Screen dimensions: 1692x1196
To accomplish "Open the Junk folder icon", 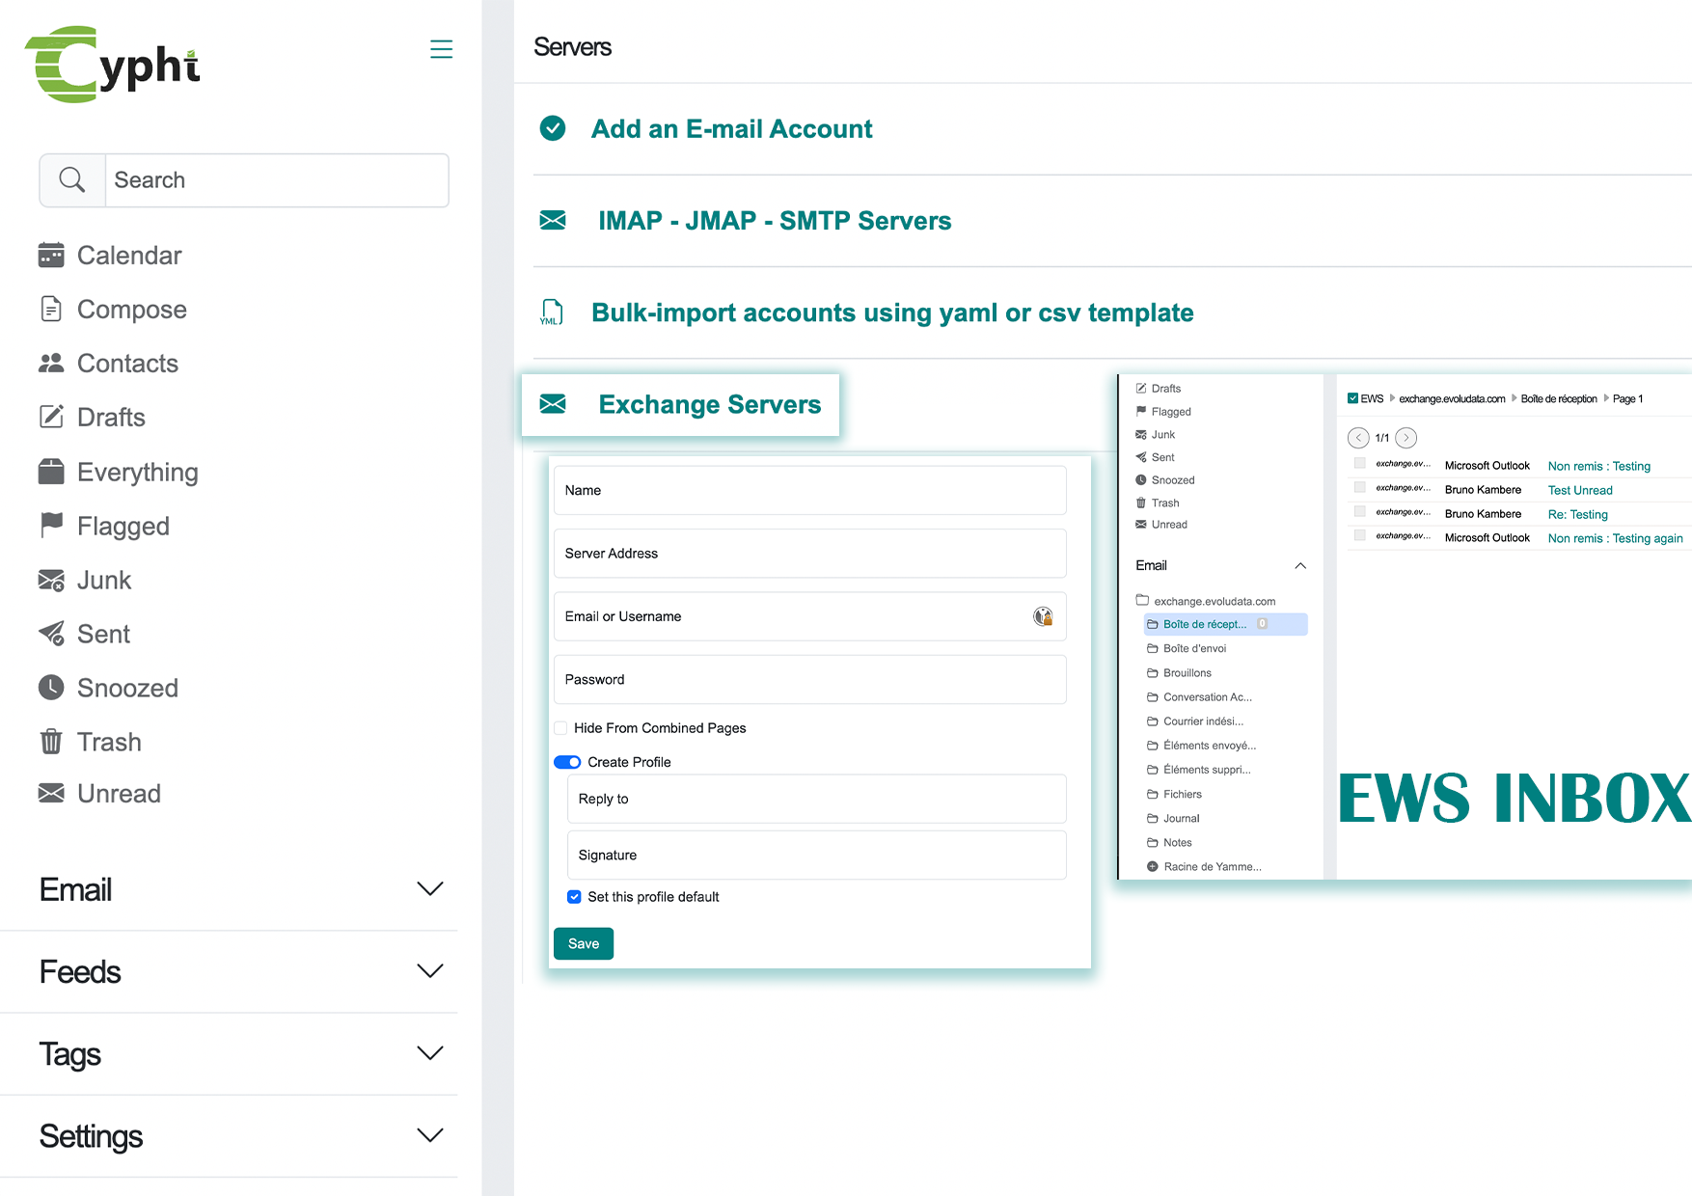I will [x=52, y=580].
